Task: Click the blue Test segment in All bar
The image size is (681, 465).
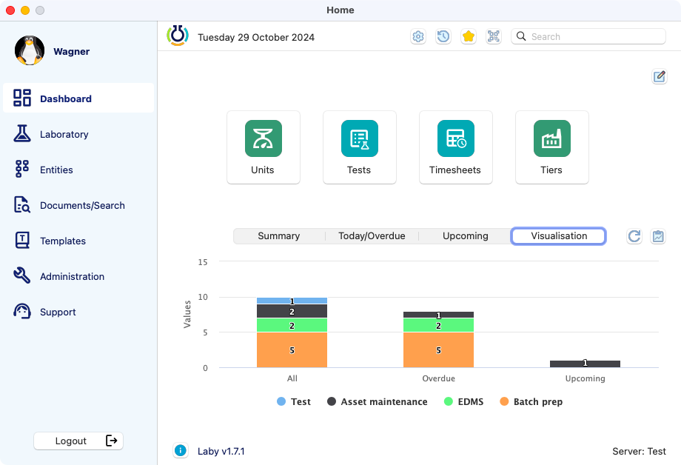Action: (292, 301)
